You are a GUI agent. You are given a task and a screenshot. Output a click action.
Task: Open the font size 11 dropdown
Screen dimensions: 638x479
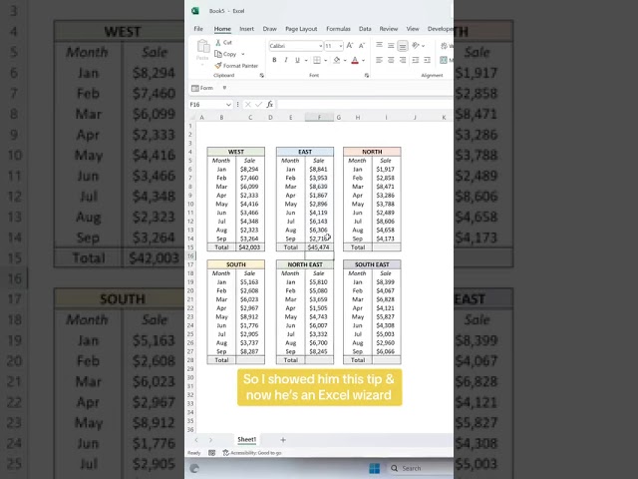pos(341,46)
